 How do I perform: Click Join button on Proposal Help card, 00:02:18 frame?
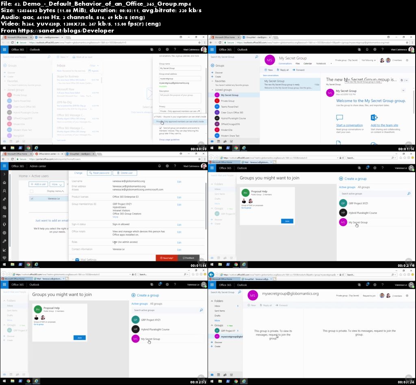tap(287, 221)
